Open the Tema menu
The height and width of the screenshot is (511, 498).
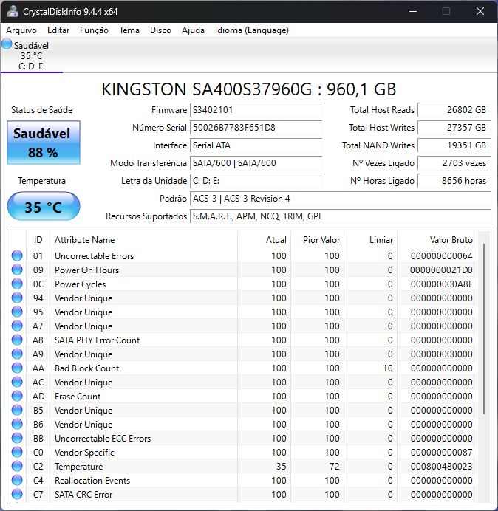[x=129, y=30]
